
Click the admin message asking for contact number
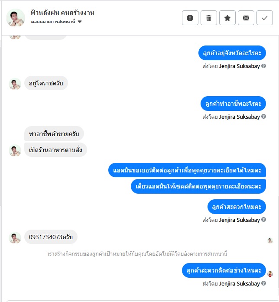click(x=187, y=170)
